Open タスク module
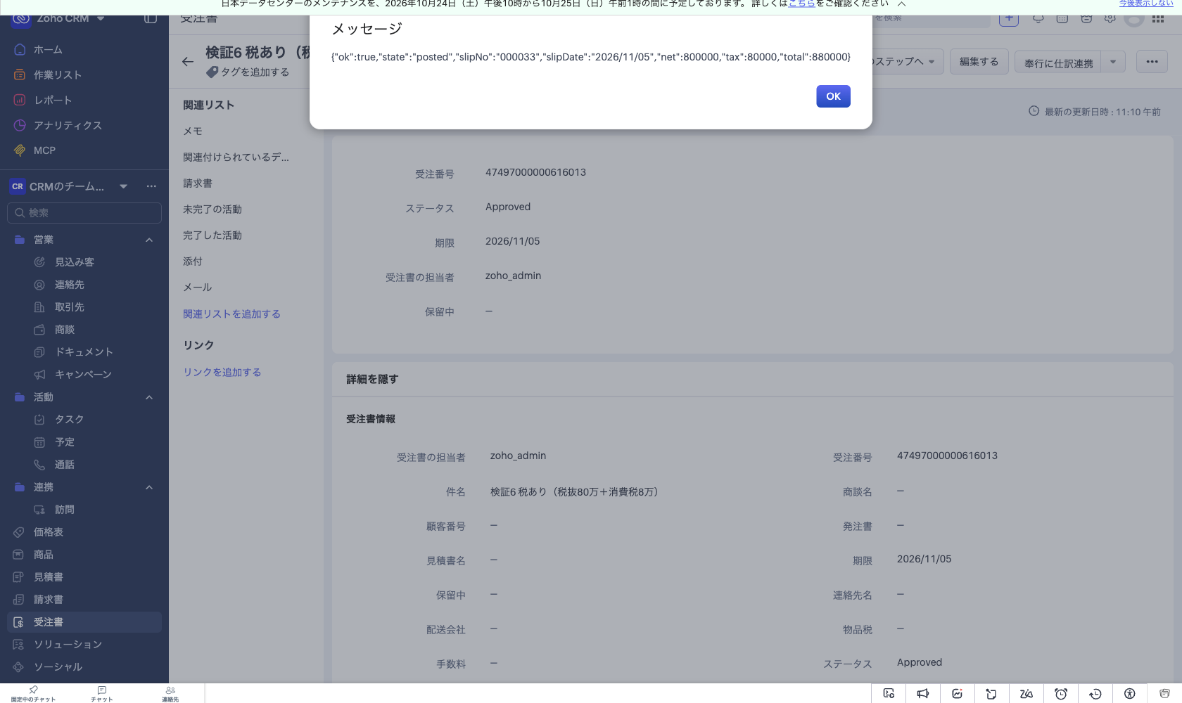1182x703 pixels. pyautogui.click(x=84, y=420)
